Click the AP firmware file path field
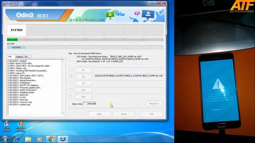The width and height of the screenshot is (255, 143). [129, 76]
